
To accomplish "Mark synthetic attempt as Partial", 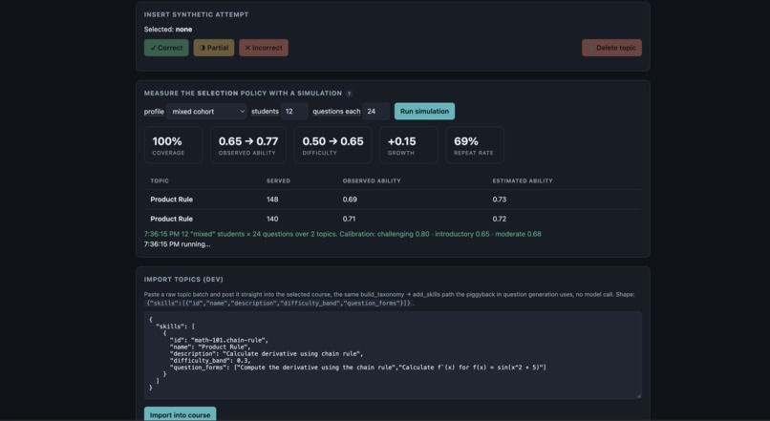I will point(214,48).
